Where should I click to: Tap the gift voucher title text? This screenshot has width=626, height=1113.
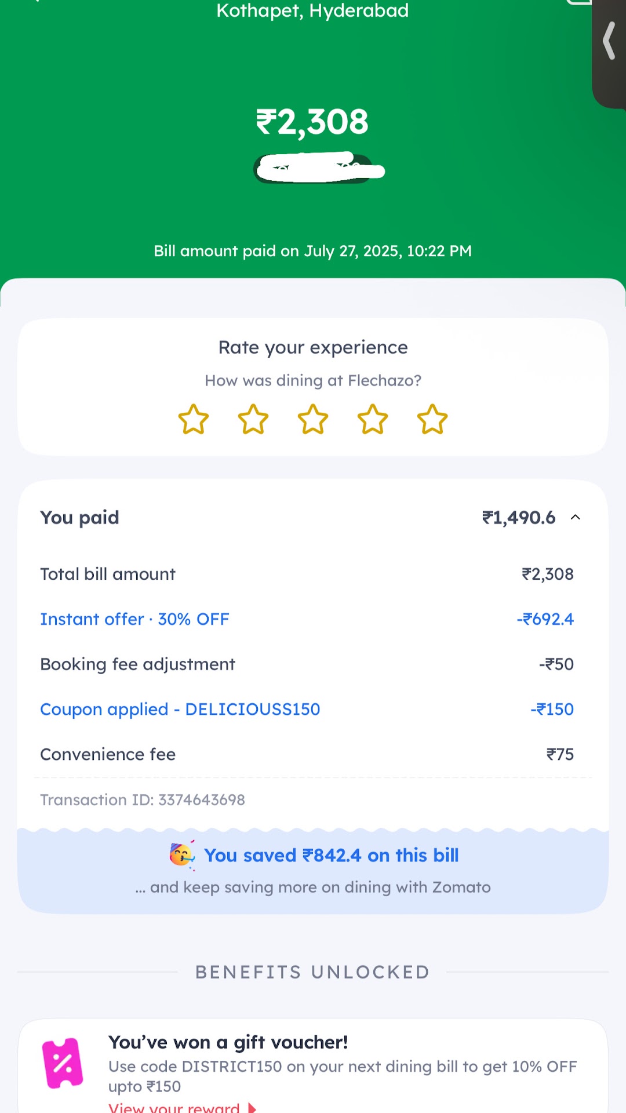[228, 1042]
